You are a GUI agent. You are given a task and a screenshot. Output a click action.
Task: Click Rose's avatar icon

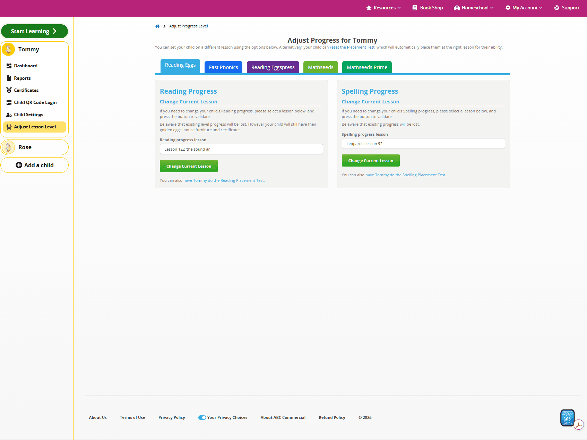8,147
